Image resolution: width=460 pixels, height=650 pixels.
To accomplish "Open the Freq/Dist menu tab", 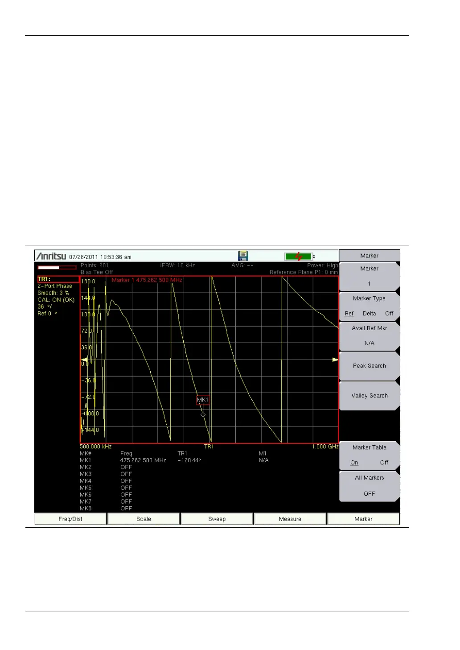I will [70, 519].
